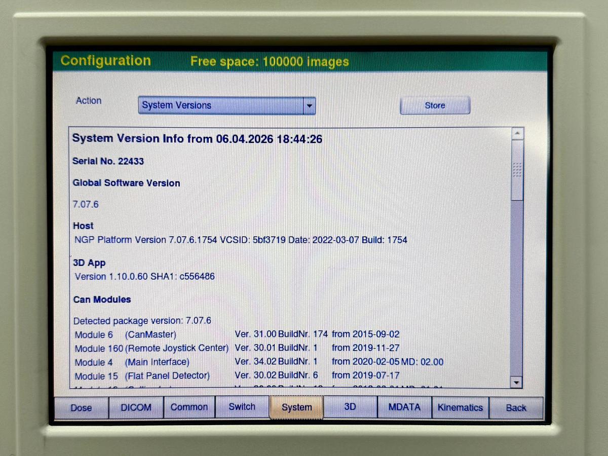608x456 pixels.
Task: Click the Store button
Action: pos(434,105)
